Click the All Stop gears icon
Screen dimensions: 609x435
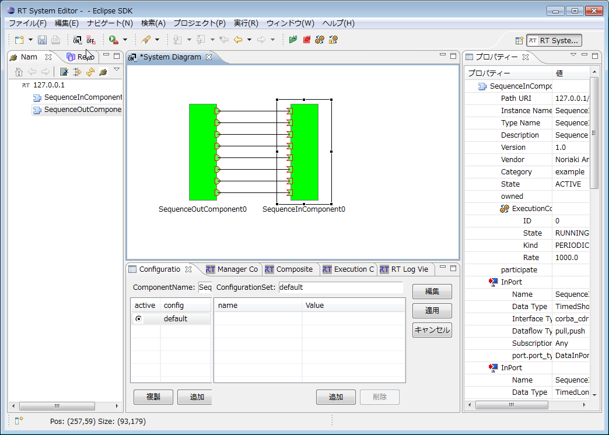tap(333, 40)
